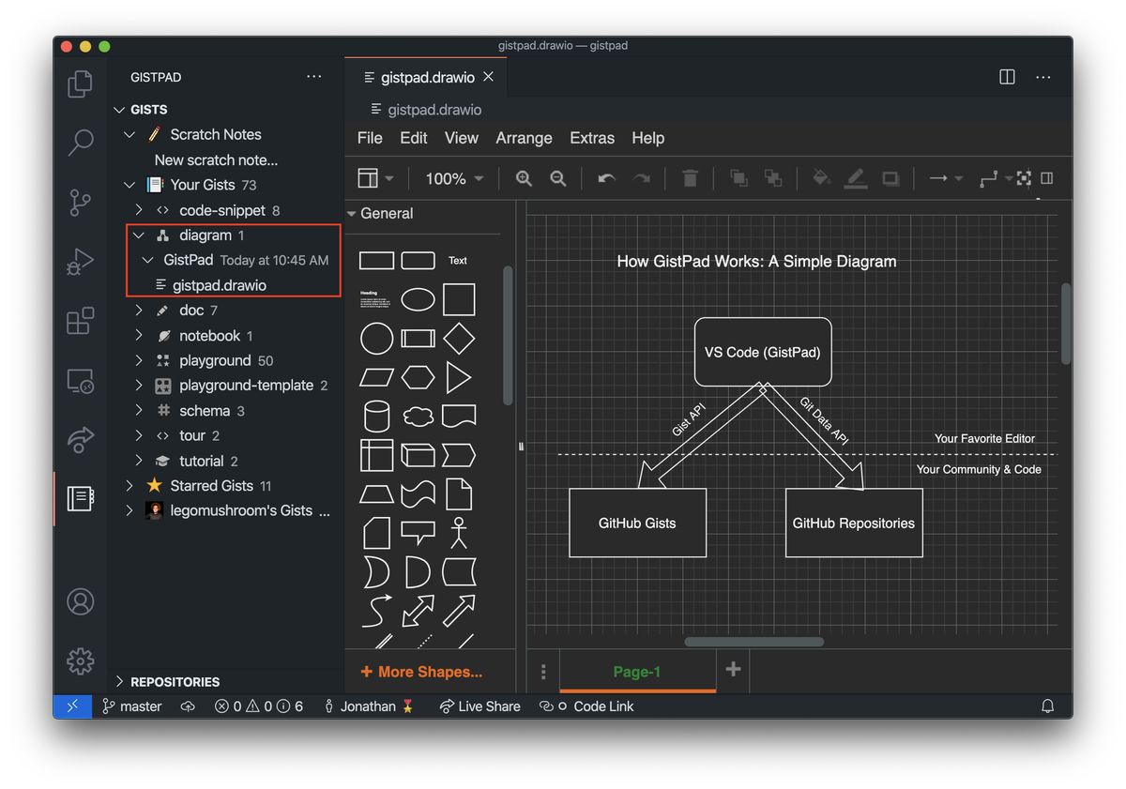Click Live Share in status bar
The height and width of the screenshot is (789, 1126).
479,706
